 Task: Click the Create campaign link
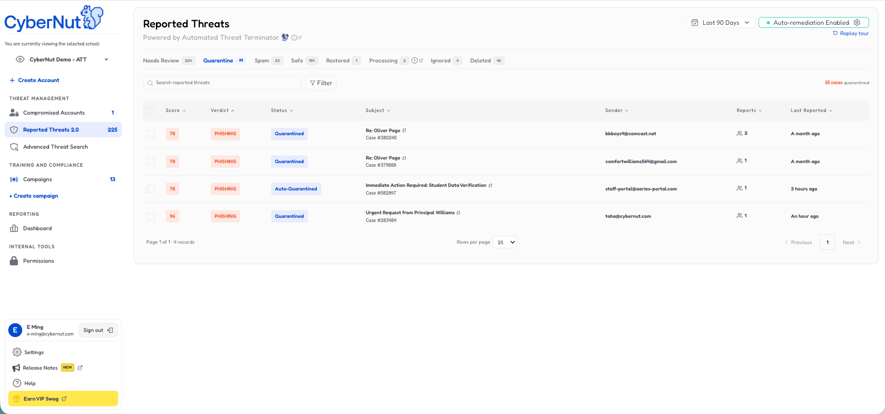pos(34,196)
